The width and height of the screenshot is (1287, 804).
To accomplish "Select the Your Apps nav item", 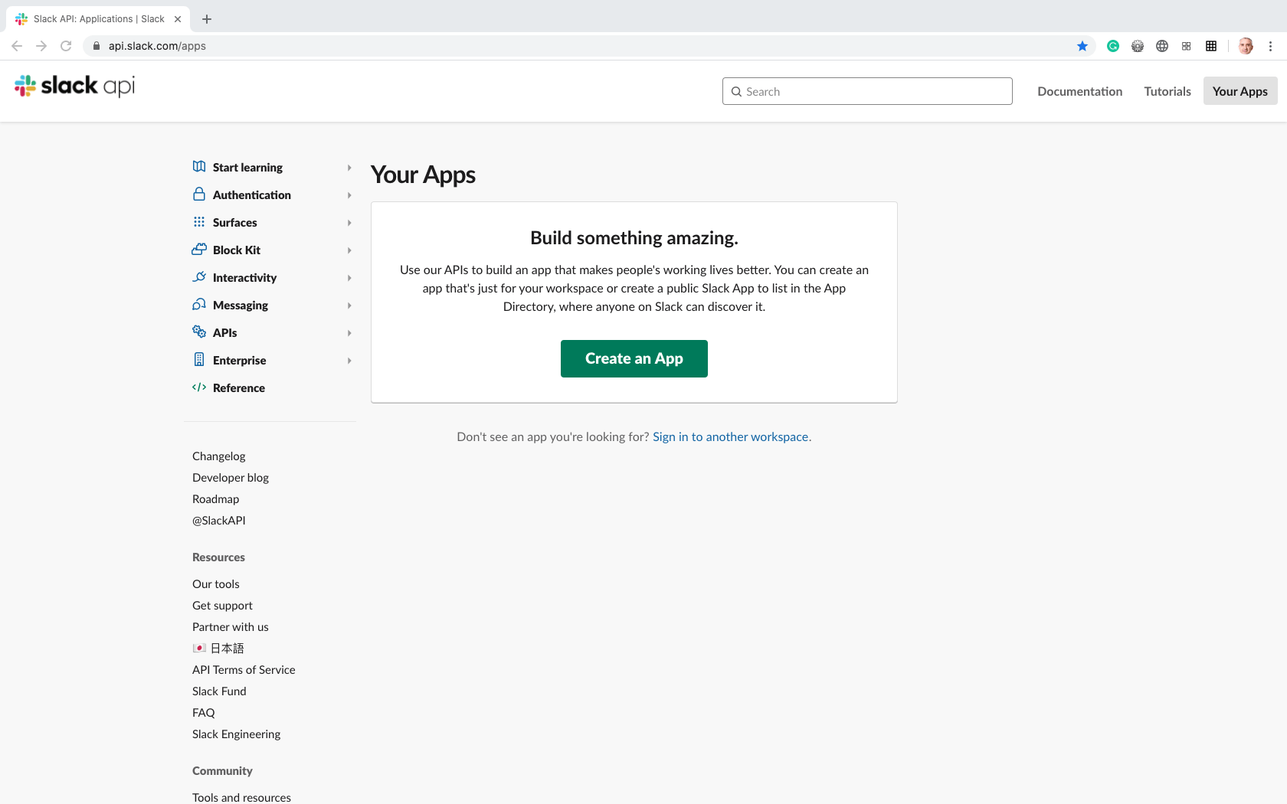I will (x=1240, y=91).
